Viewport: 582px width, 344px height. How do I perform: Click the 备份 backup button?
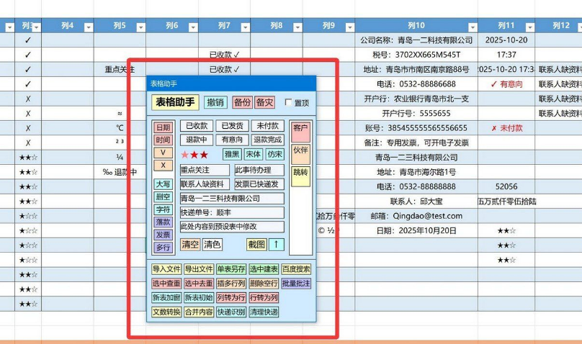(242, 103)
